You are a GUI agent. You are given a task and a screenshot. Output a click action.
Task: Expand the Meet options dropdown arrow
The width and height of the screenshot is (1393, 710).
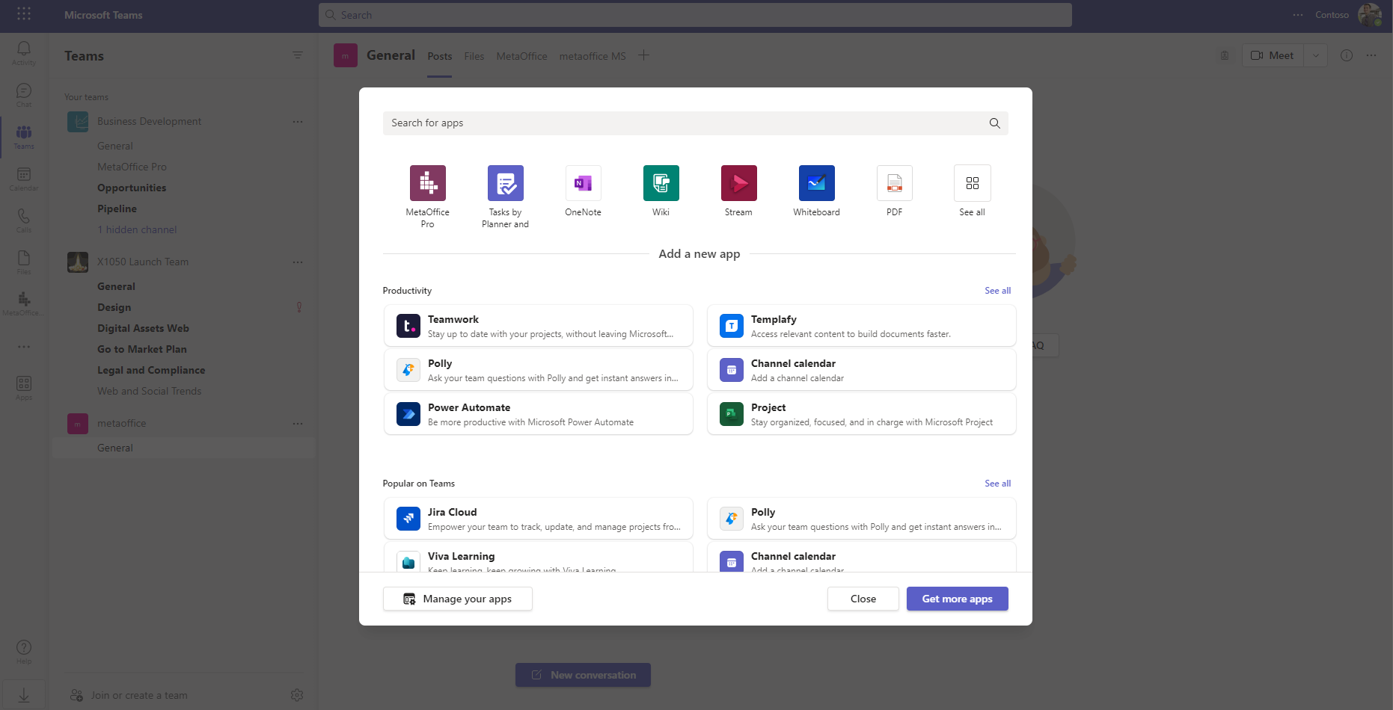pyautogui.click(x=1316, y=55)
